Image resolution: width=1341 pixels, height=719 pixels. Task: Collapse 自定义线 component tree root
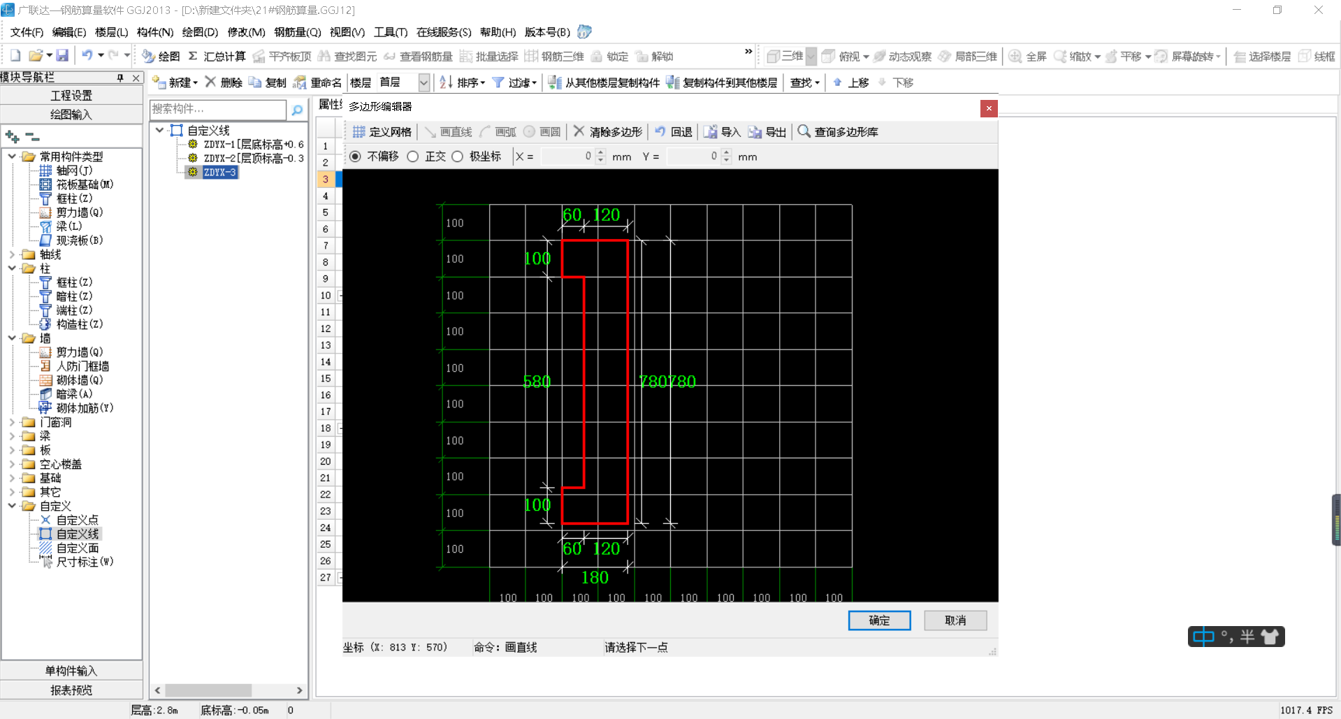tap(160, 130)
